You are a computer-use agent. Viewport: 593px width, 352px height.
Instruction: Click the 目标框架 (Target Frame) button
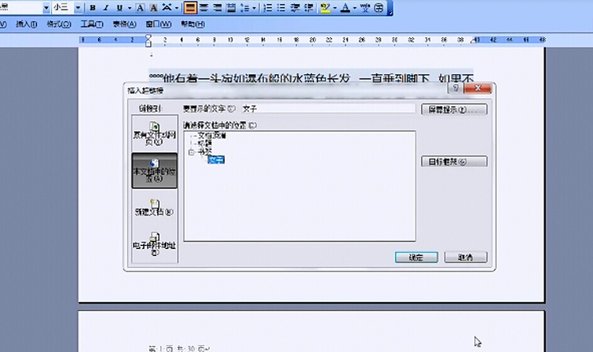454,162
